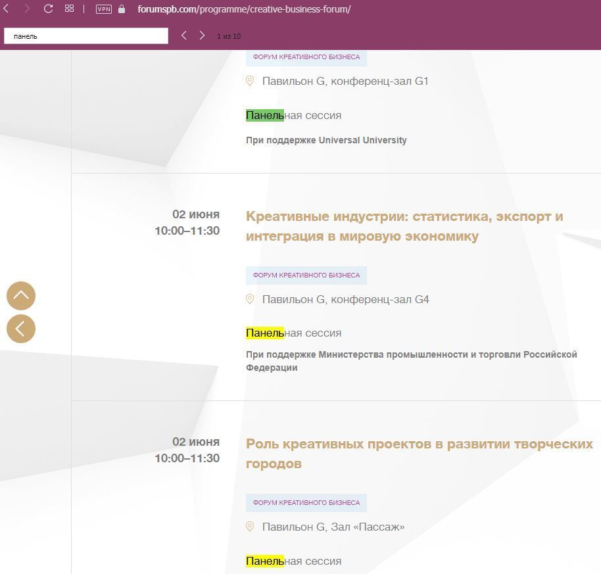Click topmost "Форум креативного бизнеса" tag
The image size is (601, 574).
point(306,57)
